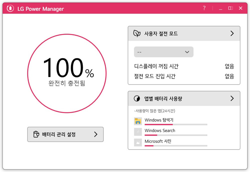
Task: Open 배터리 관리 설정 button
Action: click(65, 134)
